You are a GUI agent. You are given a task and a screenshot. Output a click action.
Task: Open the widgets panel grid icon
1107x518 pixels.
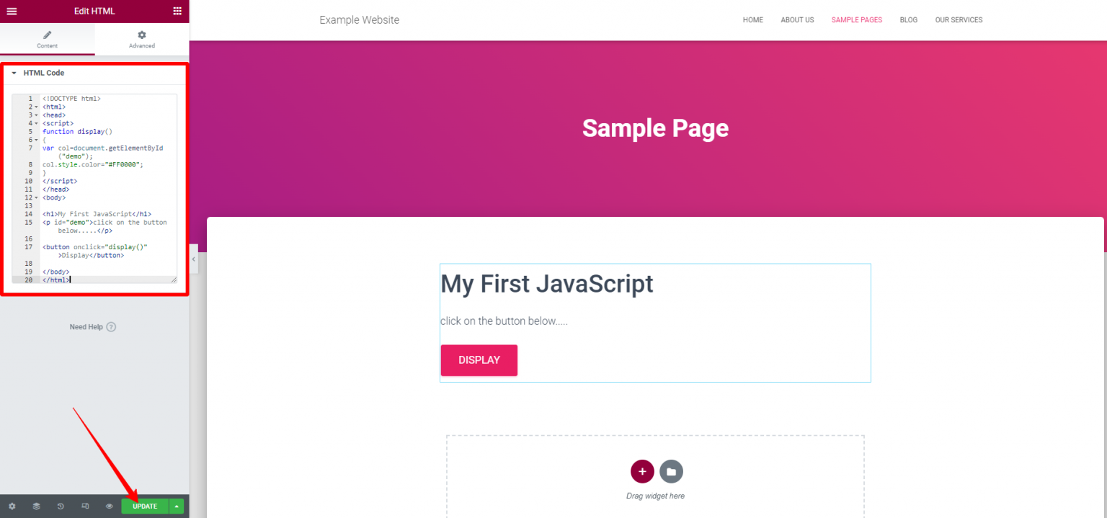(177, 11)
